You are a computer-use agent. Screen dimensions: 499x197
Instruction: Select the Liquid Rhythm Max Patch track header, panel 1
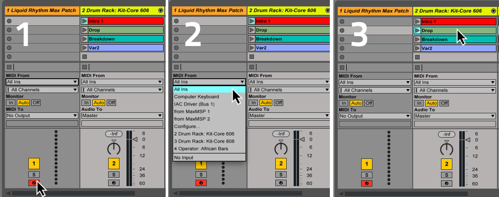(x=42, y=10)
